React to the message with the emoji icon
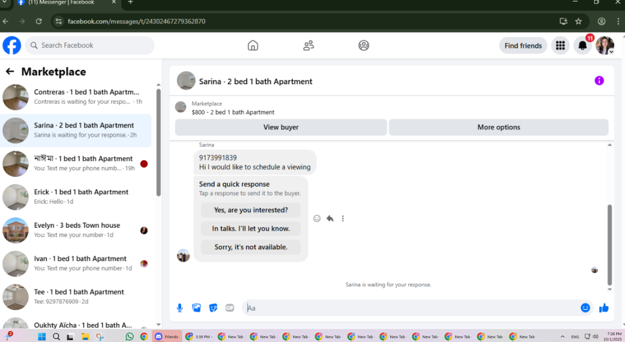Image resolution: width=625 pixels, height=342 pixels. 317,218
